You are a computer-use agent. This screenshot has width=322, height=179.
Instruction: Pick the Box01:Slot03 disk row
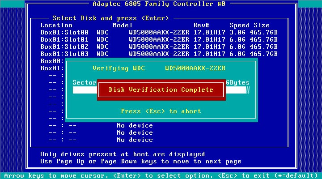point(159,54)
